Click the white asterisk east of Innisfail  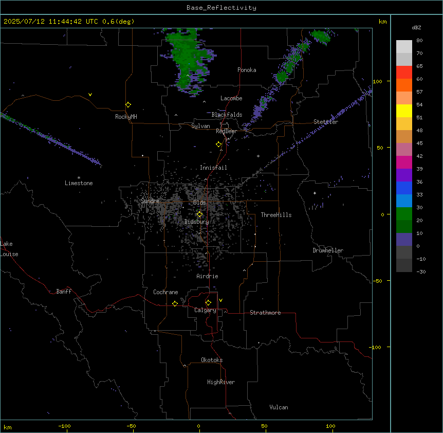258,156
